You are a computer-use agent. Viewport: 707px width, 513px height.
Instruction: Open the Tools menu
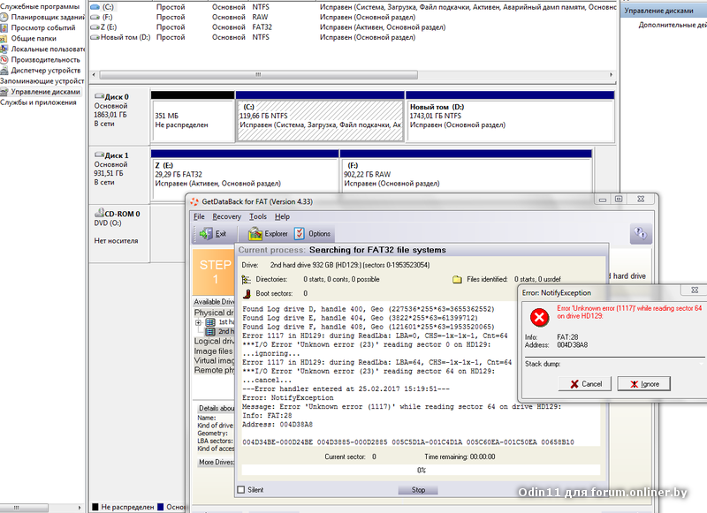click(257, 216)
